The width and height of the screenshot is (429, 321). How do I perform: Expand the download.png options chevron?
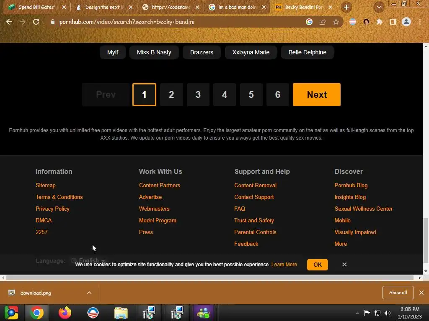89,293
